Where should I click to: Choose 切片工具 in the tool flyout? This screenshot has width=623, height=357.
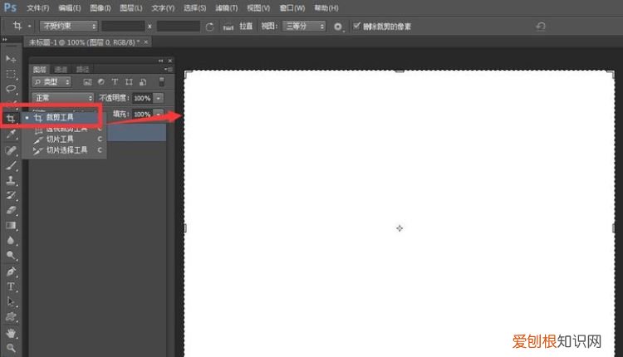[x=64, y=139]
